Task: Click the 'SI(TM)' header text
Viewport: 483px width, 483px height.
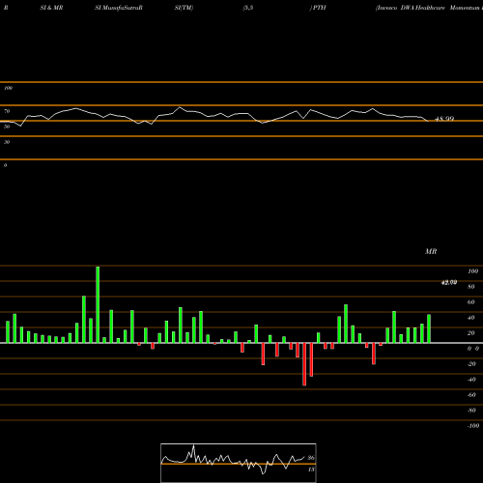Action: point(184,8)
